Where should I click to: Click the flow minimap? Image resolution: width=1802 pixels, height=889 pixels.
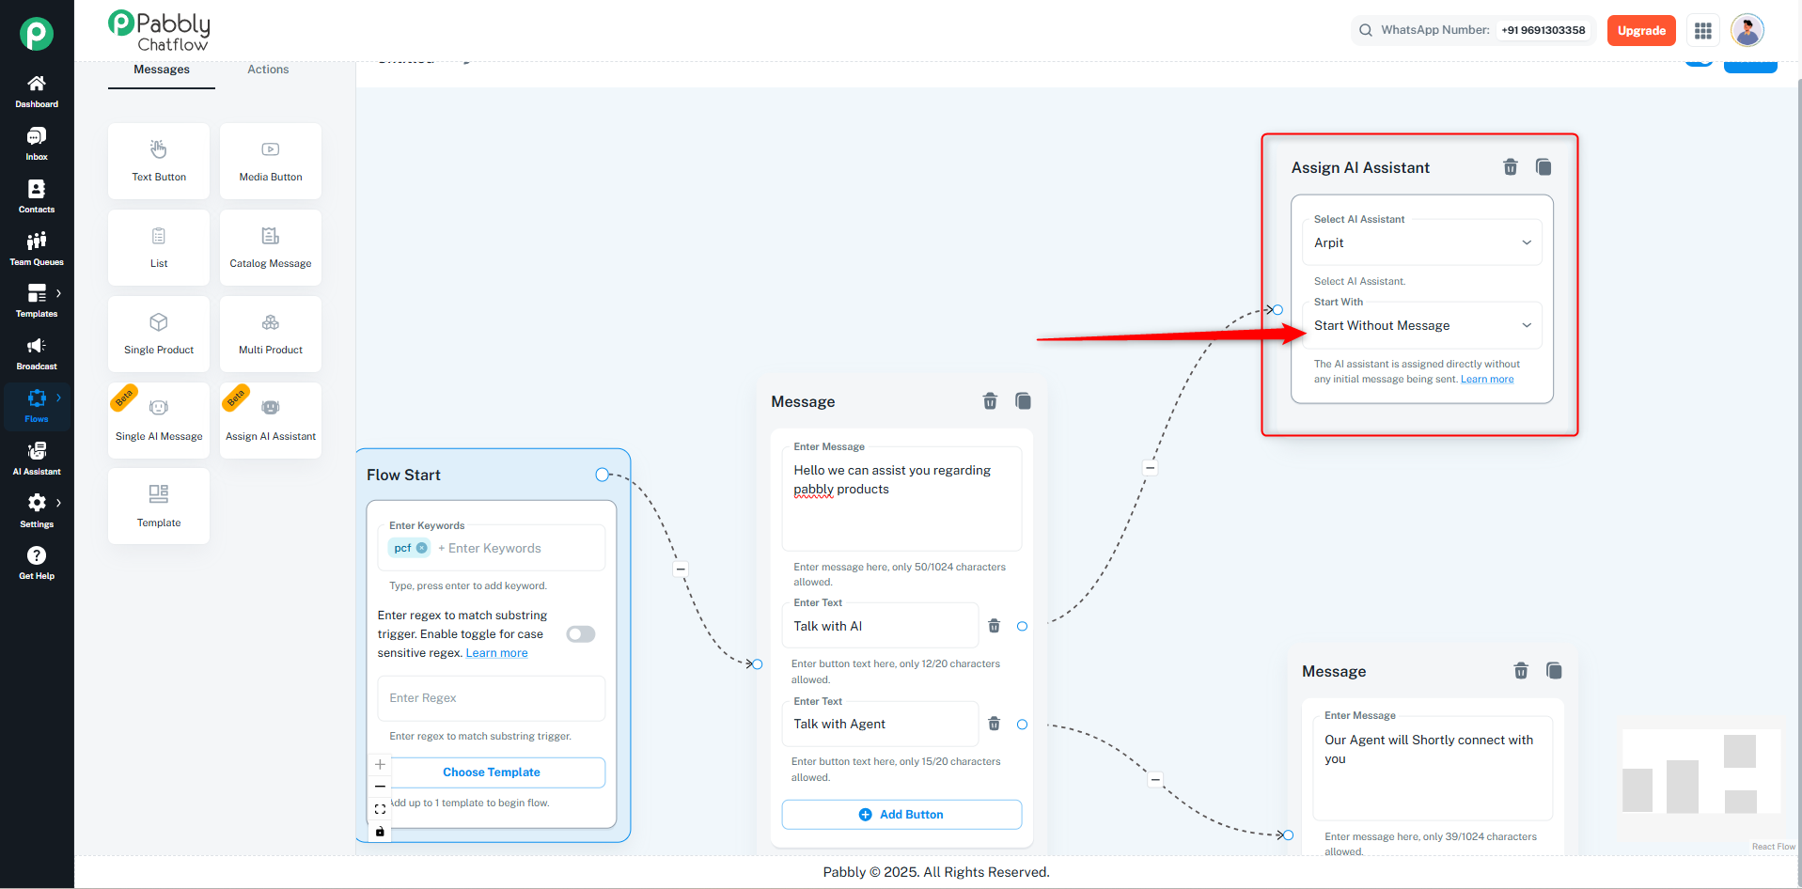pos(1701,771)
